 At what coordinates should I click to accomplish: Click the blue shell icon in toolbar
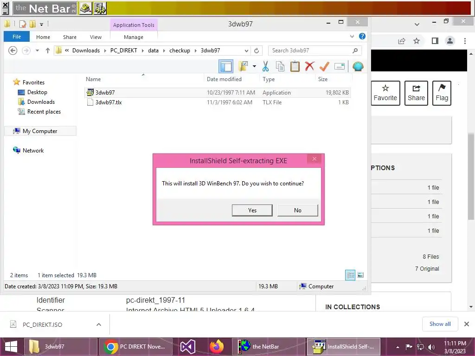358,66
